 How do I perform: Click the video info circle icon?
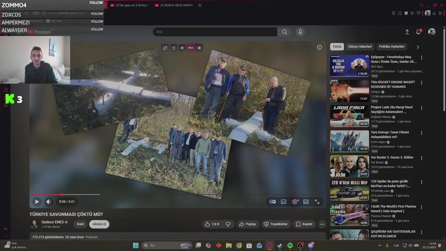(319, 47)
